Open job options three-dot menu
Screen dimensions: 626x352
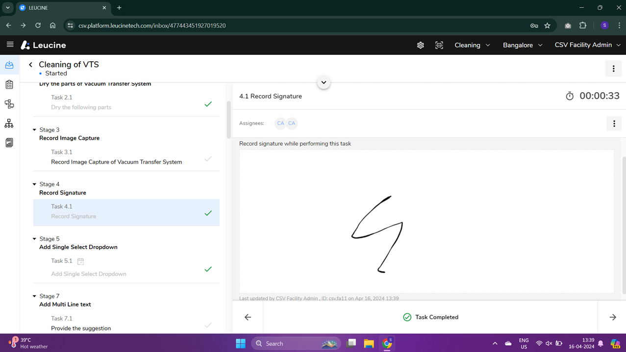[x=613, y=69]
